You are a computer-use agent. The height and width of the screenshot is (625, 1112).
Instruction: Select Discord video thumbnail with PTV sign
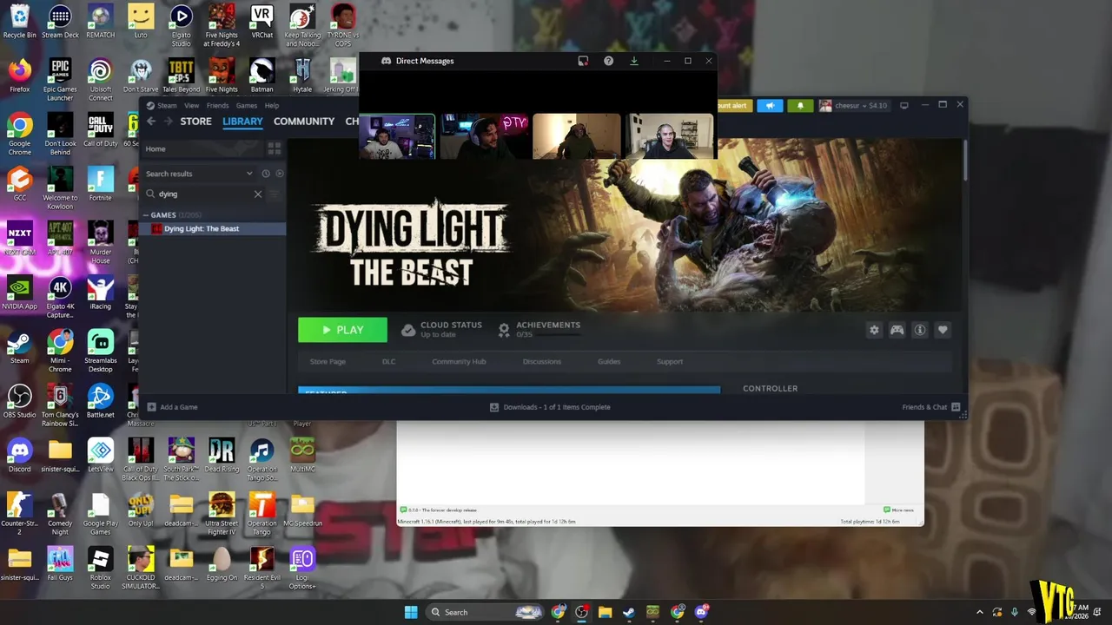(x=486, y=136)
